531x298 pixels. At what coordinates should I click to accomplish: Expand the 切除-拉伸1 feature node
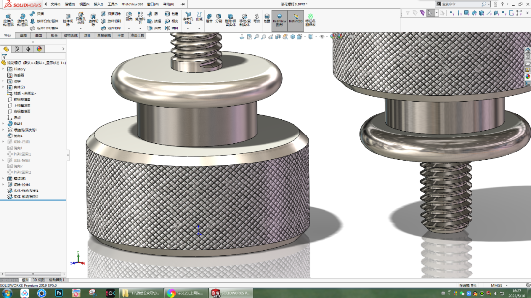pos(3,185)
